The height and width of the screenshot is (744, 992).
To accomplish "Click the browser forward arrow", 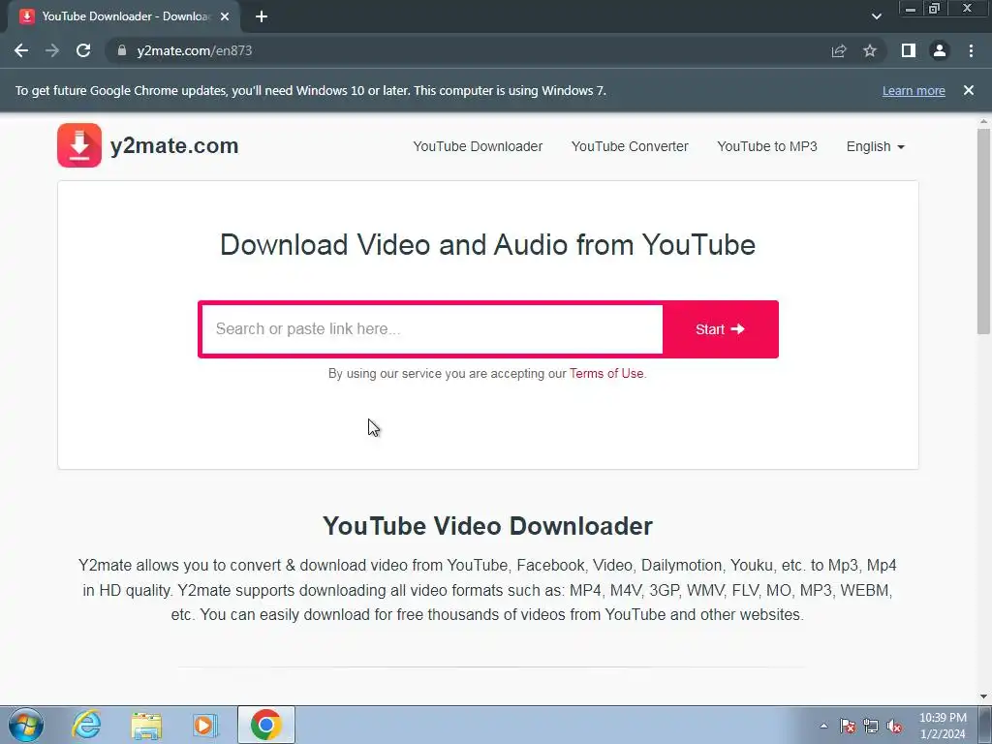I will coord(52,50).
